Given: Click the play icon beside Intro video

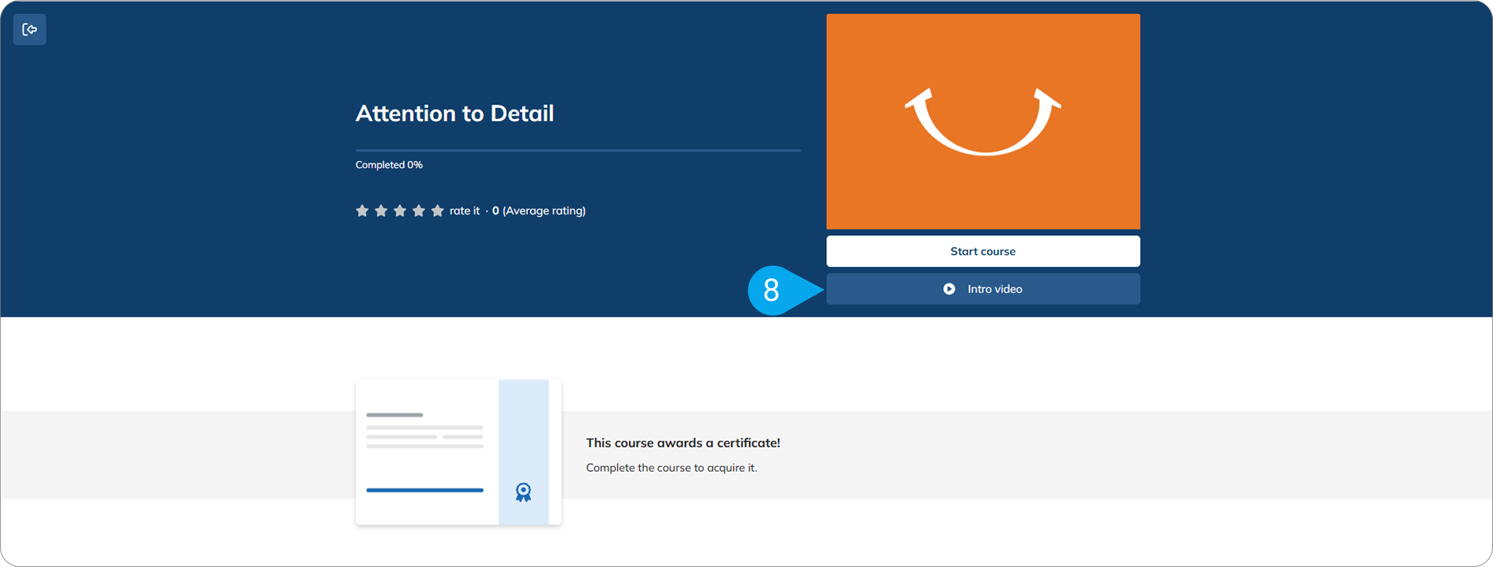Looking at the screenshot, I should (x=949, y=289).
